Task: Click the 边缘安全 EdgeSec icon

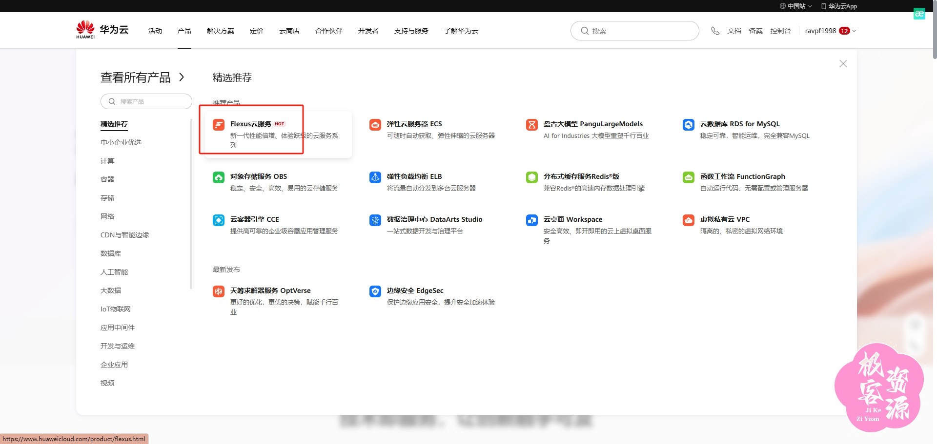Action: [x=375, y=291]
